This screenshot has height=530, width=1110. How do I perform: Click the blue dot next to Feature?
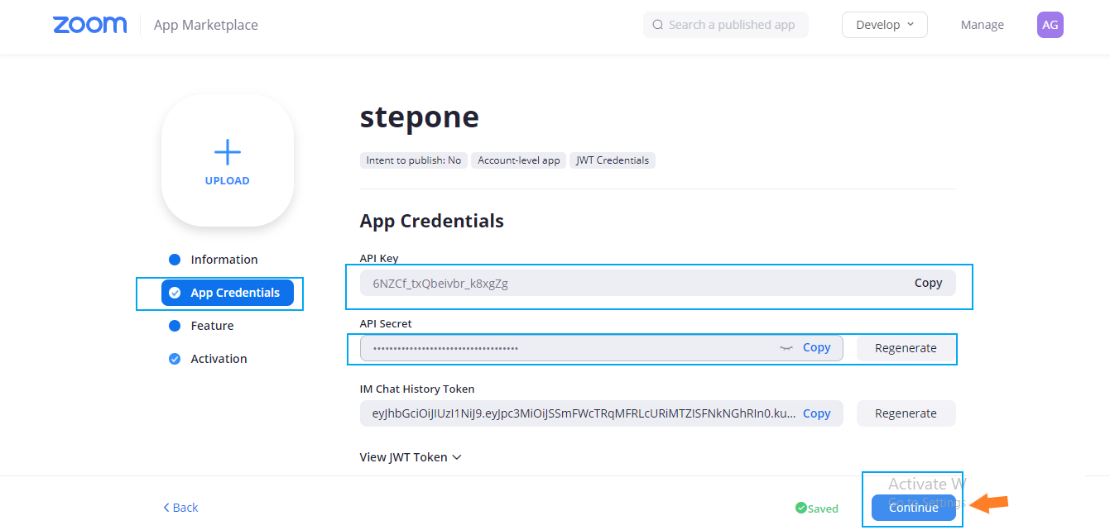pyautogui.click(x=175, y=326)
